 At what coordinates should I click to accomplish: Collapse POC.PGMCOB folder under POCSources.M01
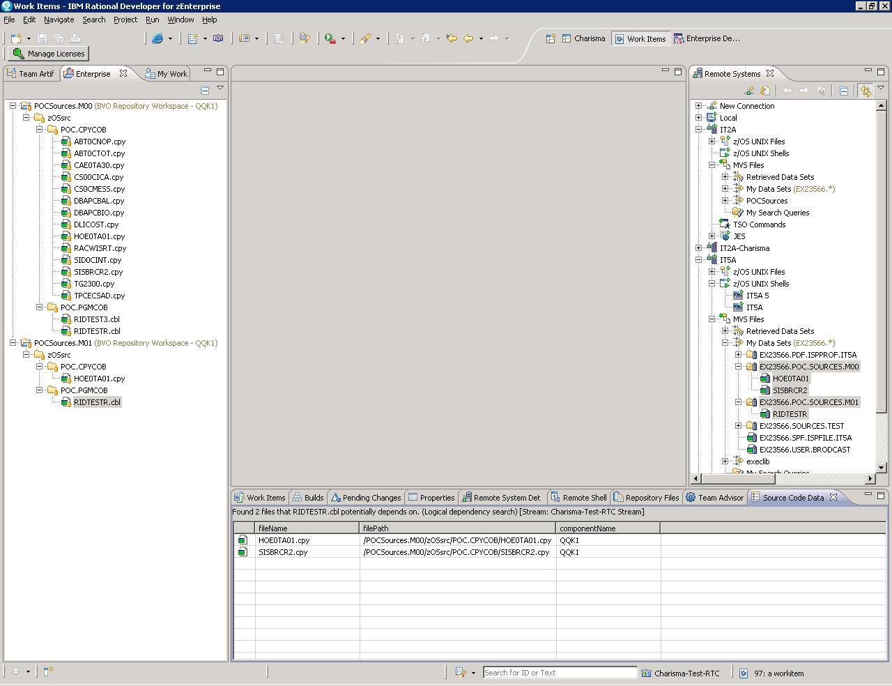tap(40, 390)
